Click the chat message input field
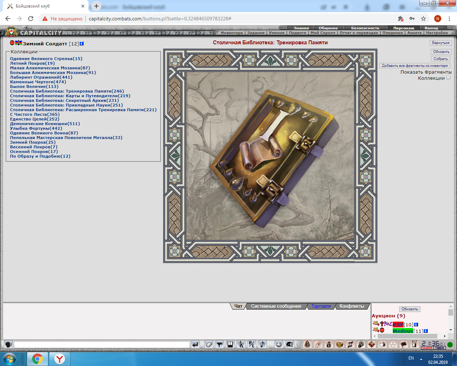 [102, 345]
